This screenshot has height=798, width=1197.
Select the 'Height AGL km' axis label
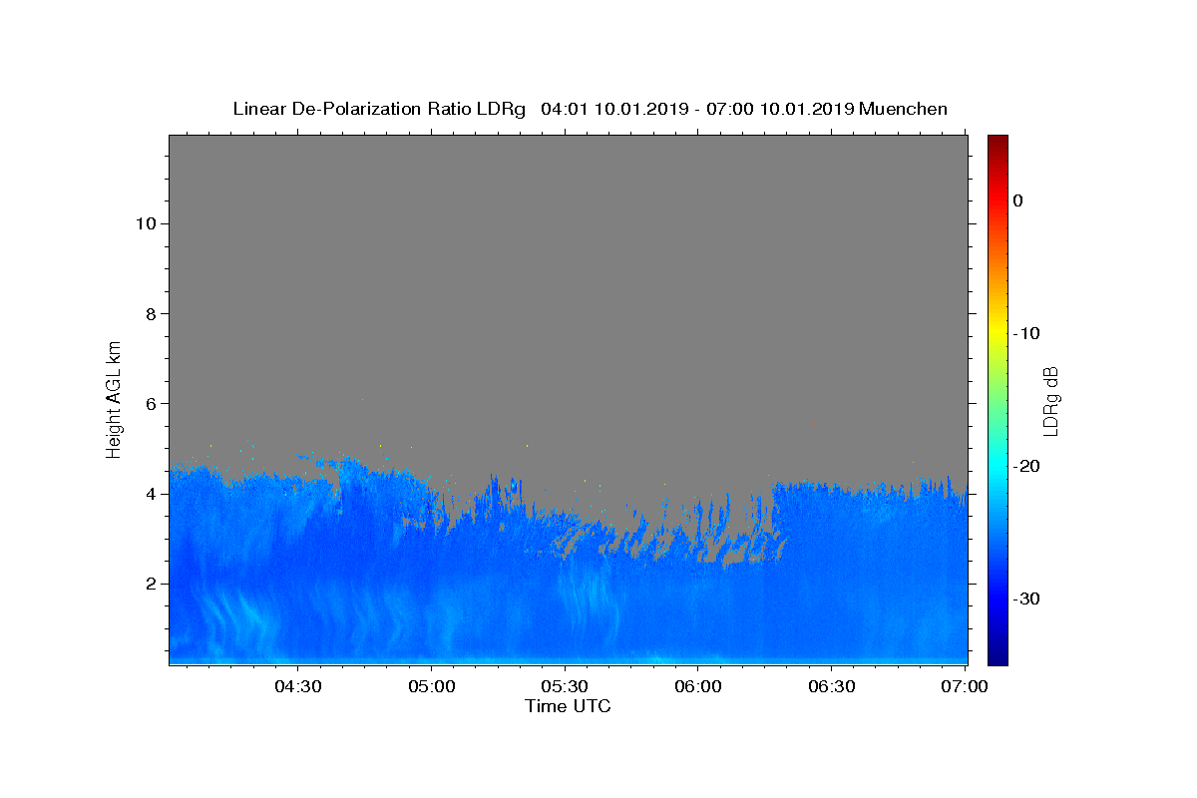(x=114, y=398)
